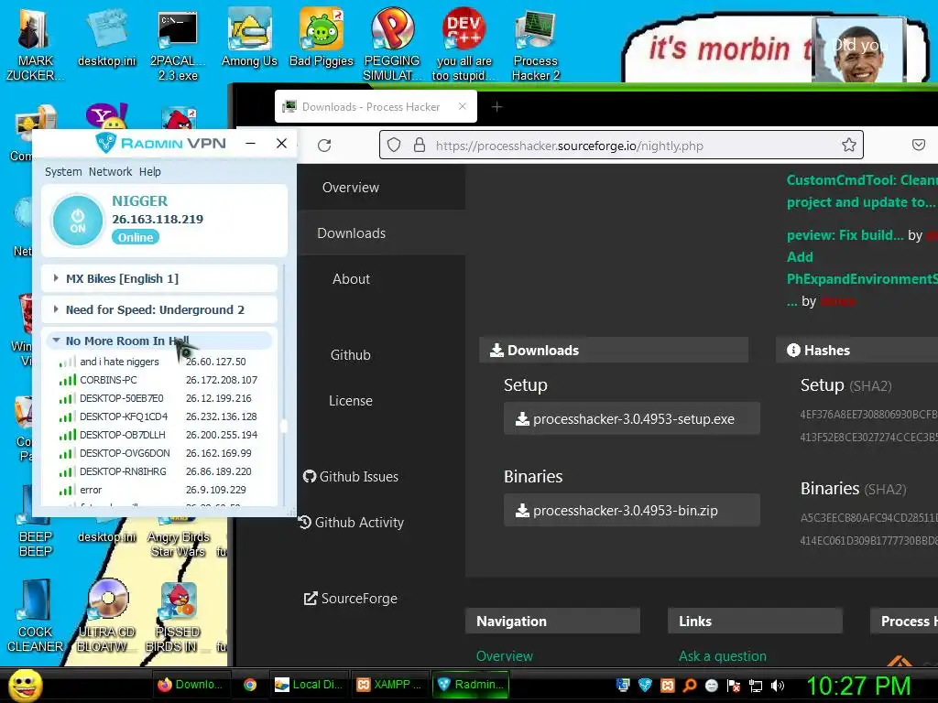Open the Among Us desktop icon
Screen dimensions: 938x703
pyautogui.click(x=249, y=37)
